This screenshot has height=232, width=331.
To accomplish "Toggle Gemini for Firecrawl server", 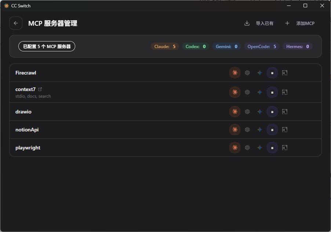I will click(260, 73).
